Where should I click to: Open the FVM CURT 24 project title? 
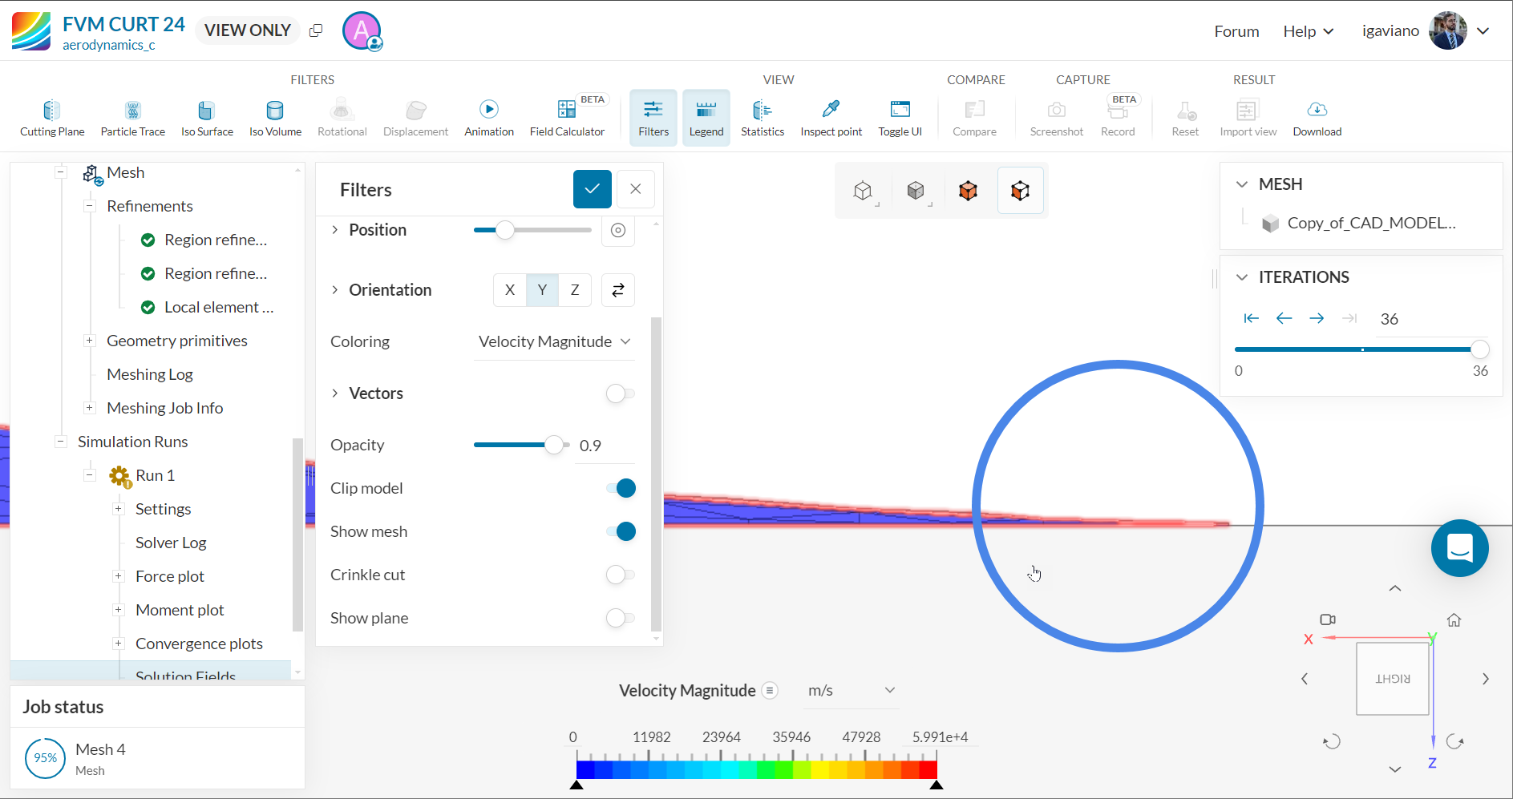(123, 24)
